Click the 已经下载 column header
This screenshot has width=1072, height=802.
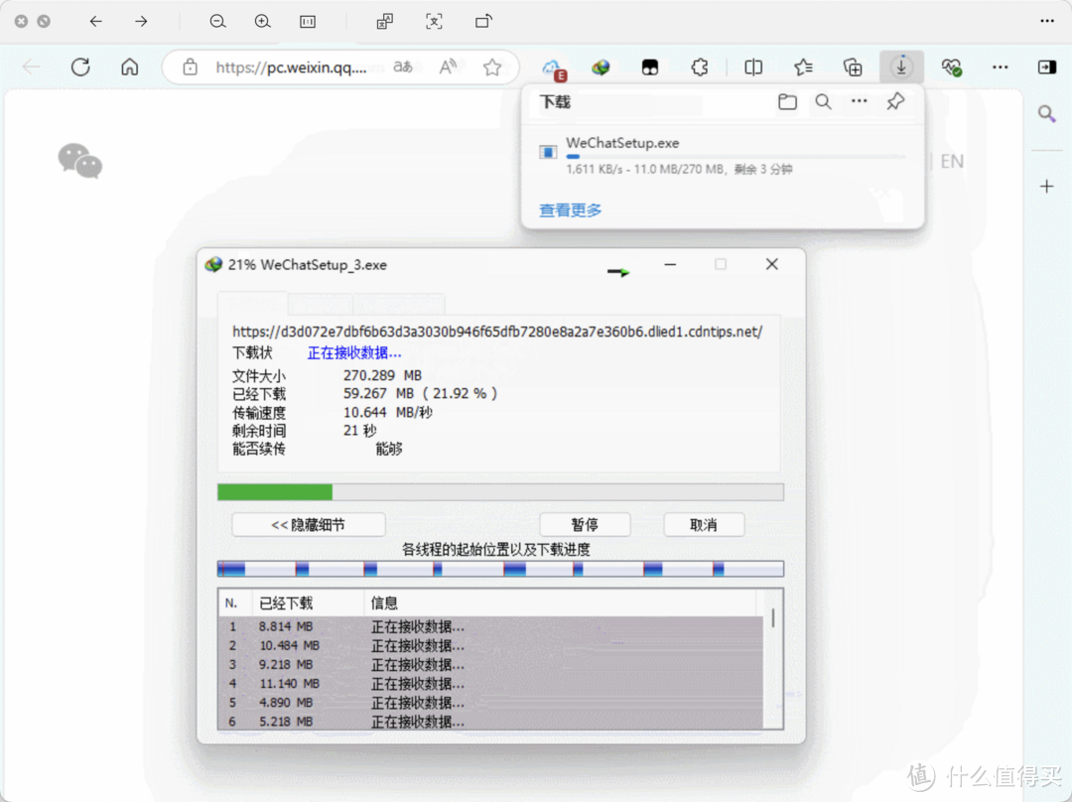click(x=308, y=603)
